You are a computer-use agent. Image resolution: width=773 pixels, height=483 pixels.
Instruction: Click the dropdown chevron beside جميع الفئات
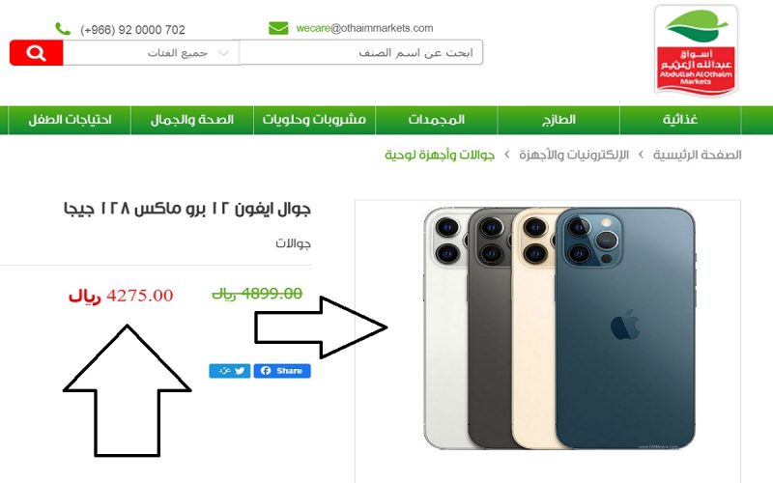tap(223, 53)
